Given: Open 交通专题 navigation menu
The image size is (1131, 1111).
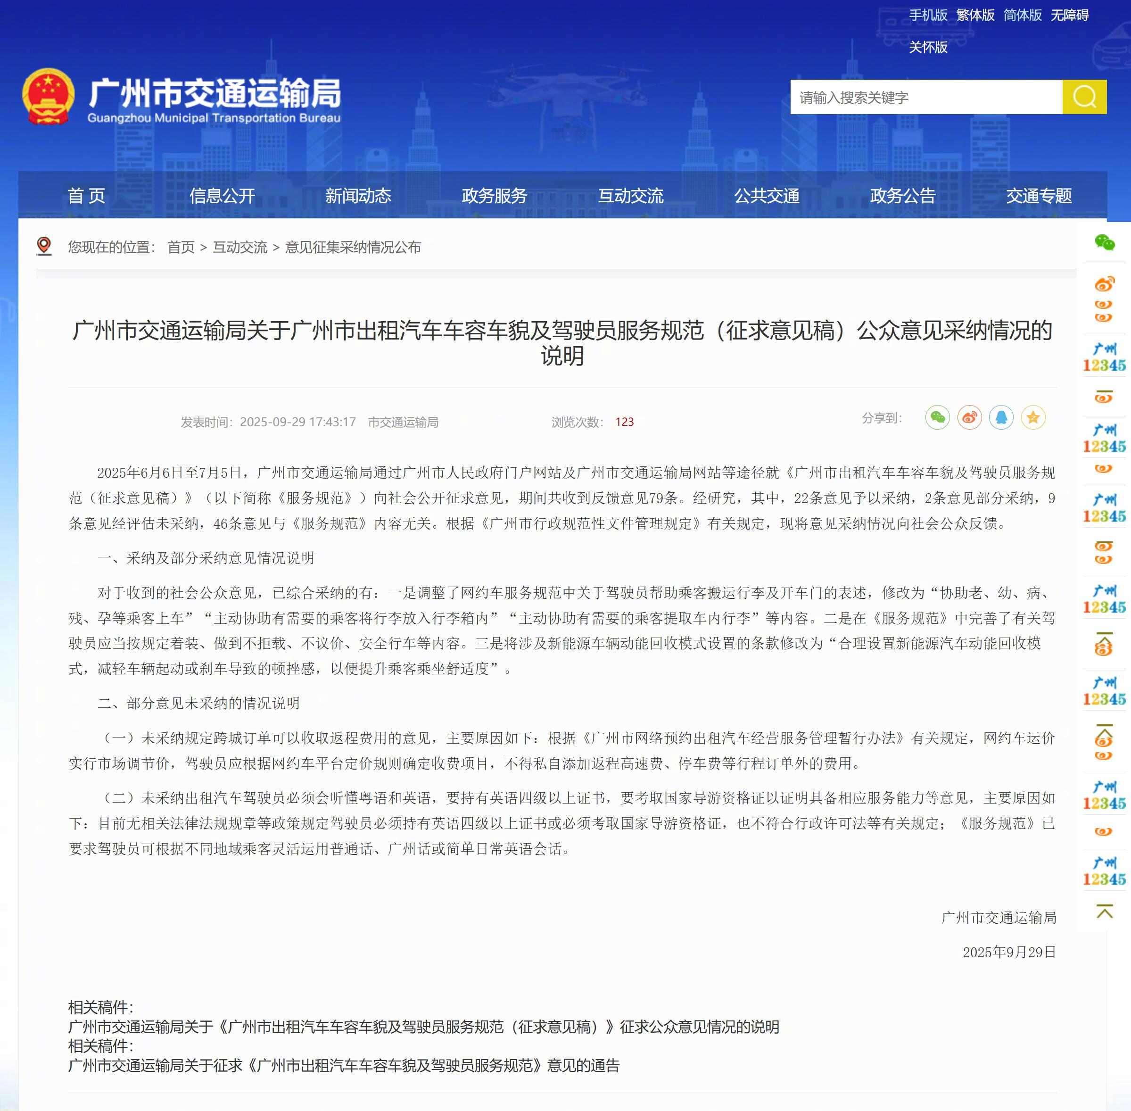Looking at the screenshot, I should (x=1038, y=196).
